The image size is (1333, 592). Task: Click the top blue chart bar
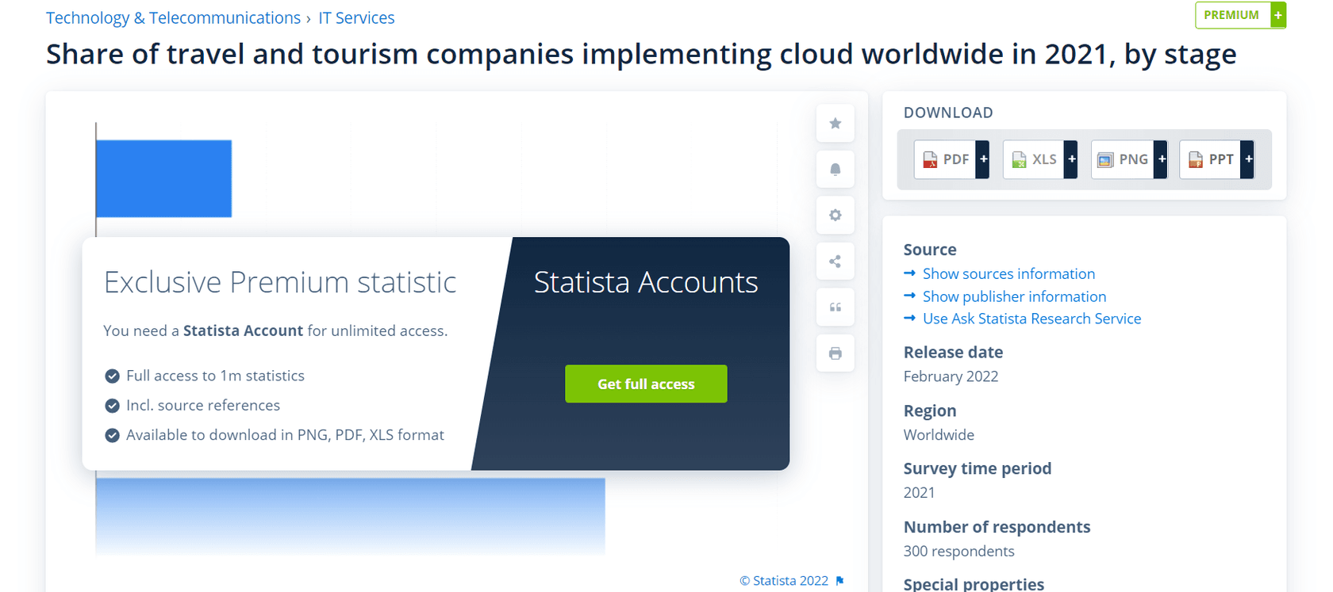coord(163,178)
